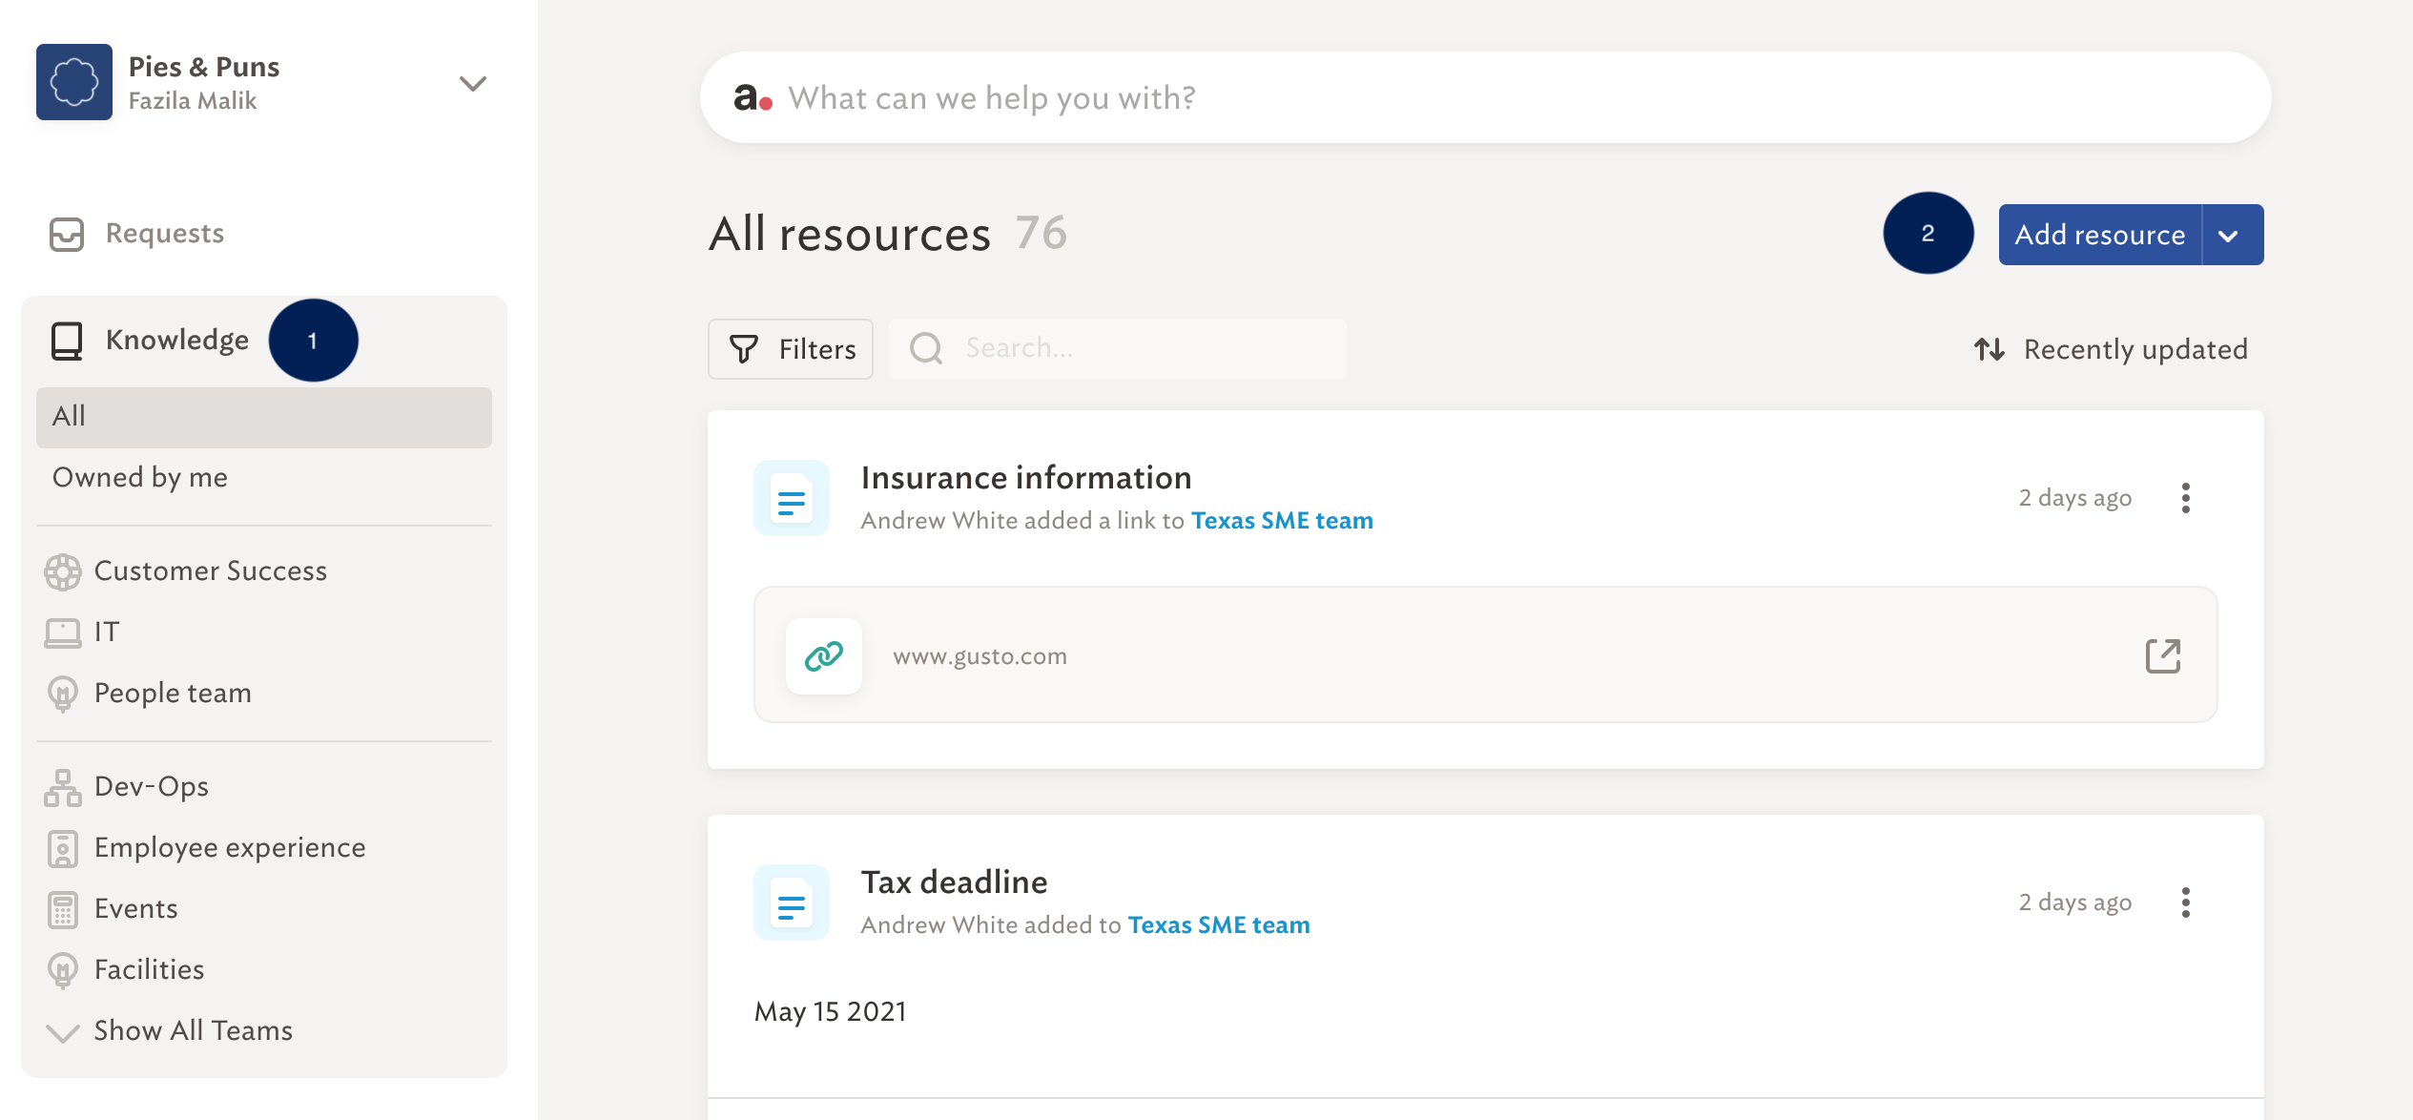The height and width of the screenshot is (1120, 2413).
Task: Expand Show All Teams
Action: [x=194, y=1030]
